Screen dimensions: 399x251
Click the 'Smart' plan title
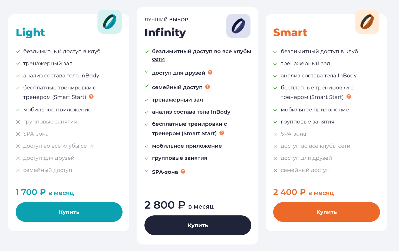(290, 33)
